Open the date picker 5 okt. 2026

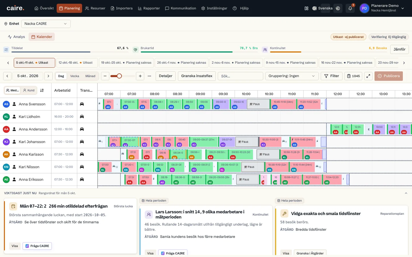(x=28, y=76)
